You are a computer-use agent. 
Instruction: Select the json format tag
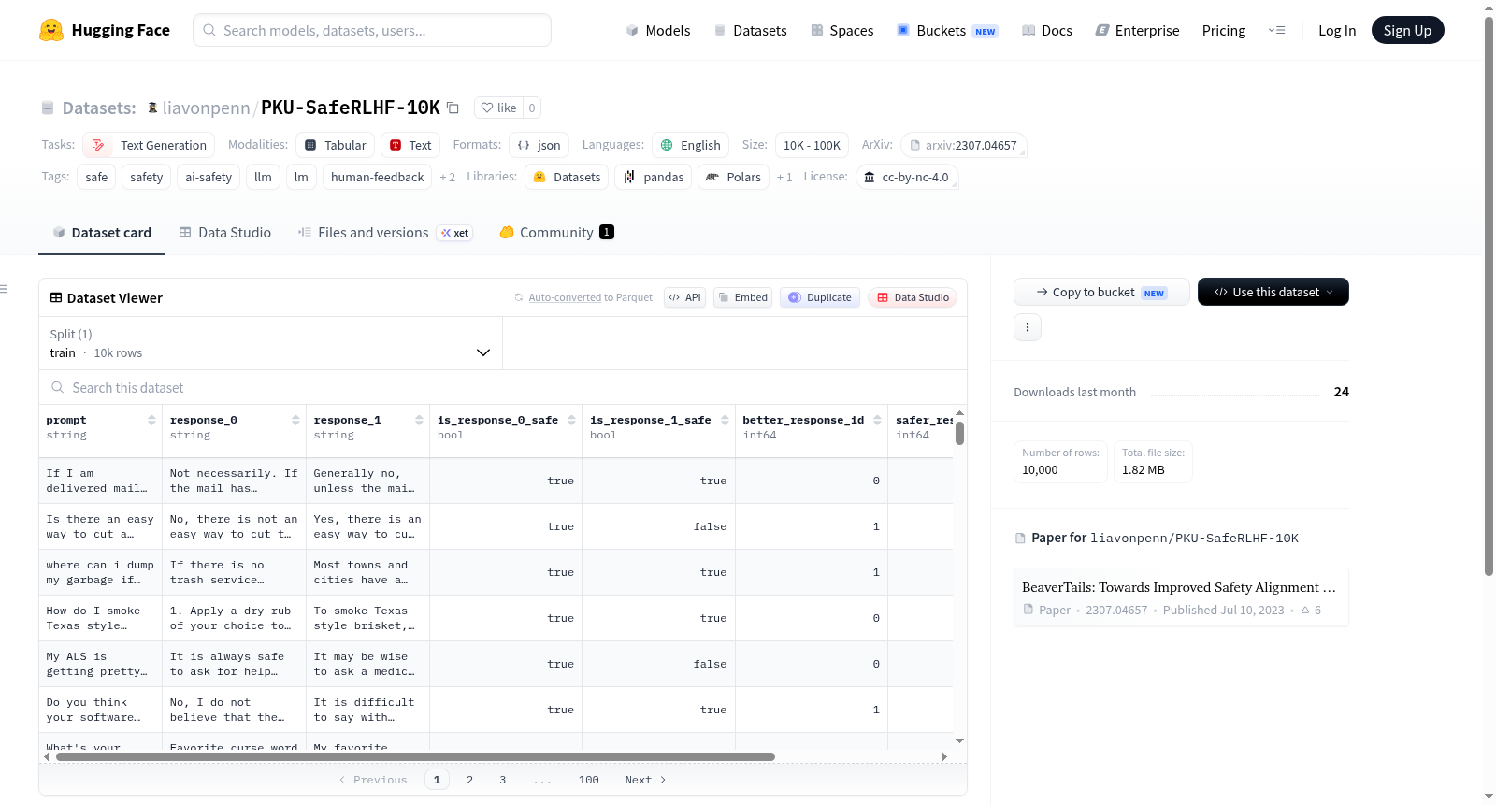click(x=539, y=145)
